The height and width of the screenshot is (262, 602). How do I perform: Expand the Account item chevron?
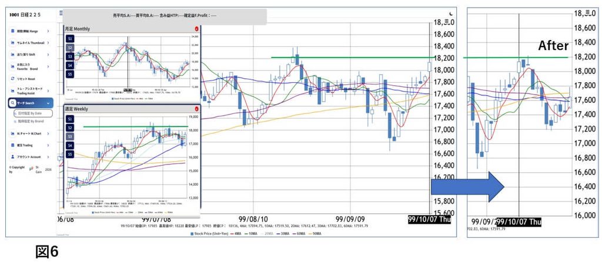pyautogui.click(x=48, y=157)
